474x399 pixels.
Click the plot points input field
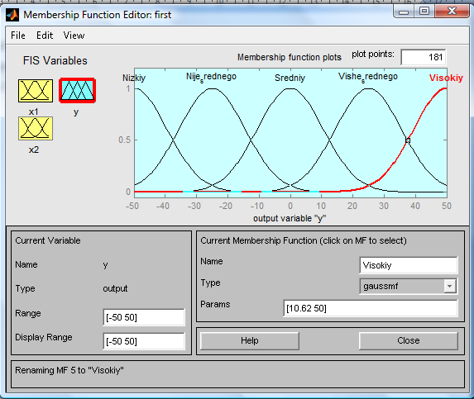coord(424,57)
